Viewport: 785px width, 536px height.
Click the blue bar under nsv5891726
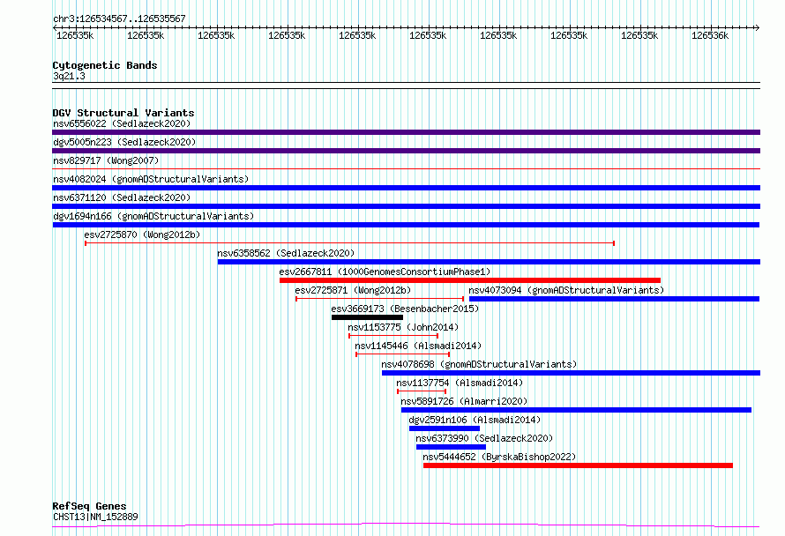point(576,410)
